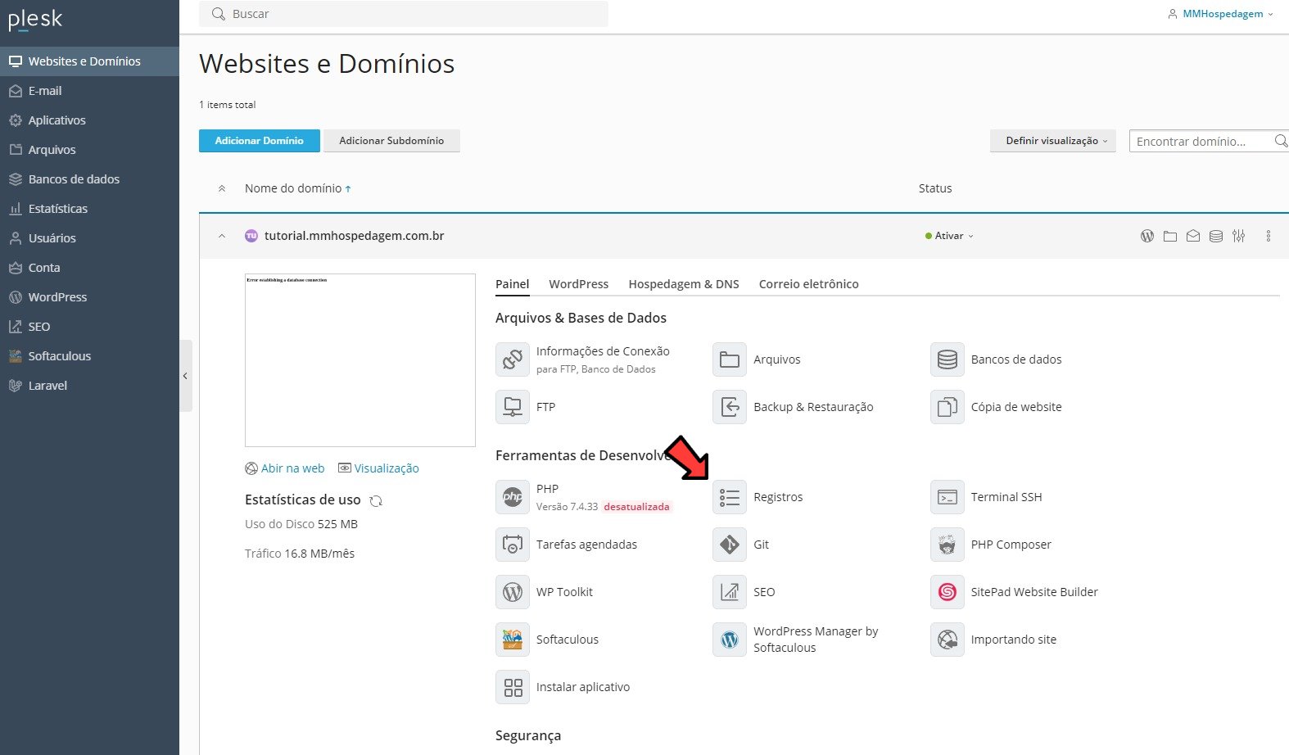Image resolution: width=1289 pixels, height=755 pixels.
Task: Open the SitePad Website Builder icon
Action: pos(948,592)
